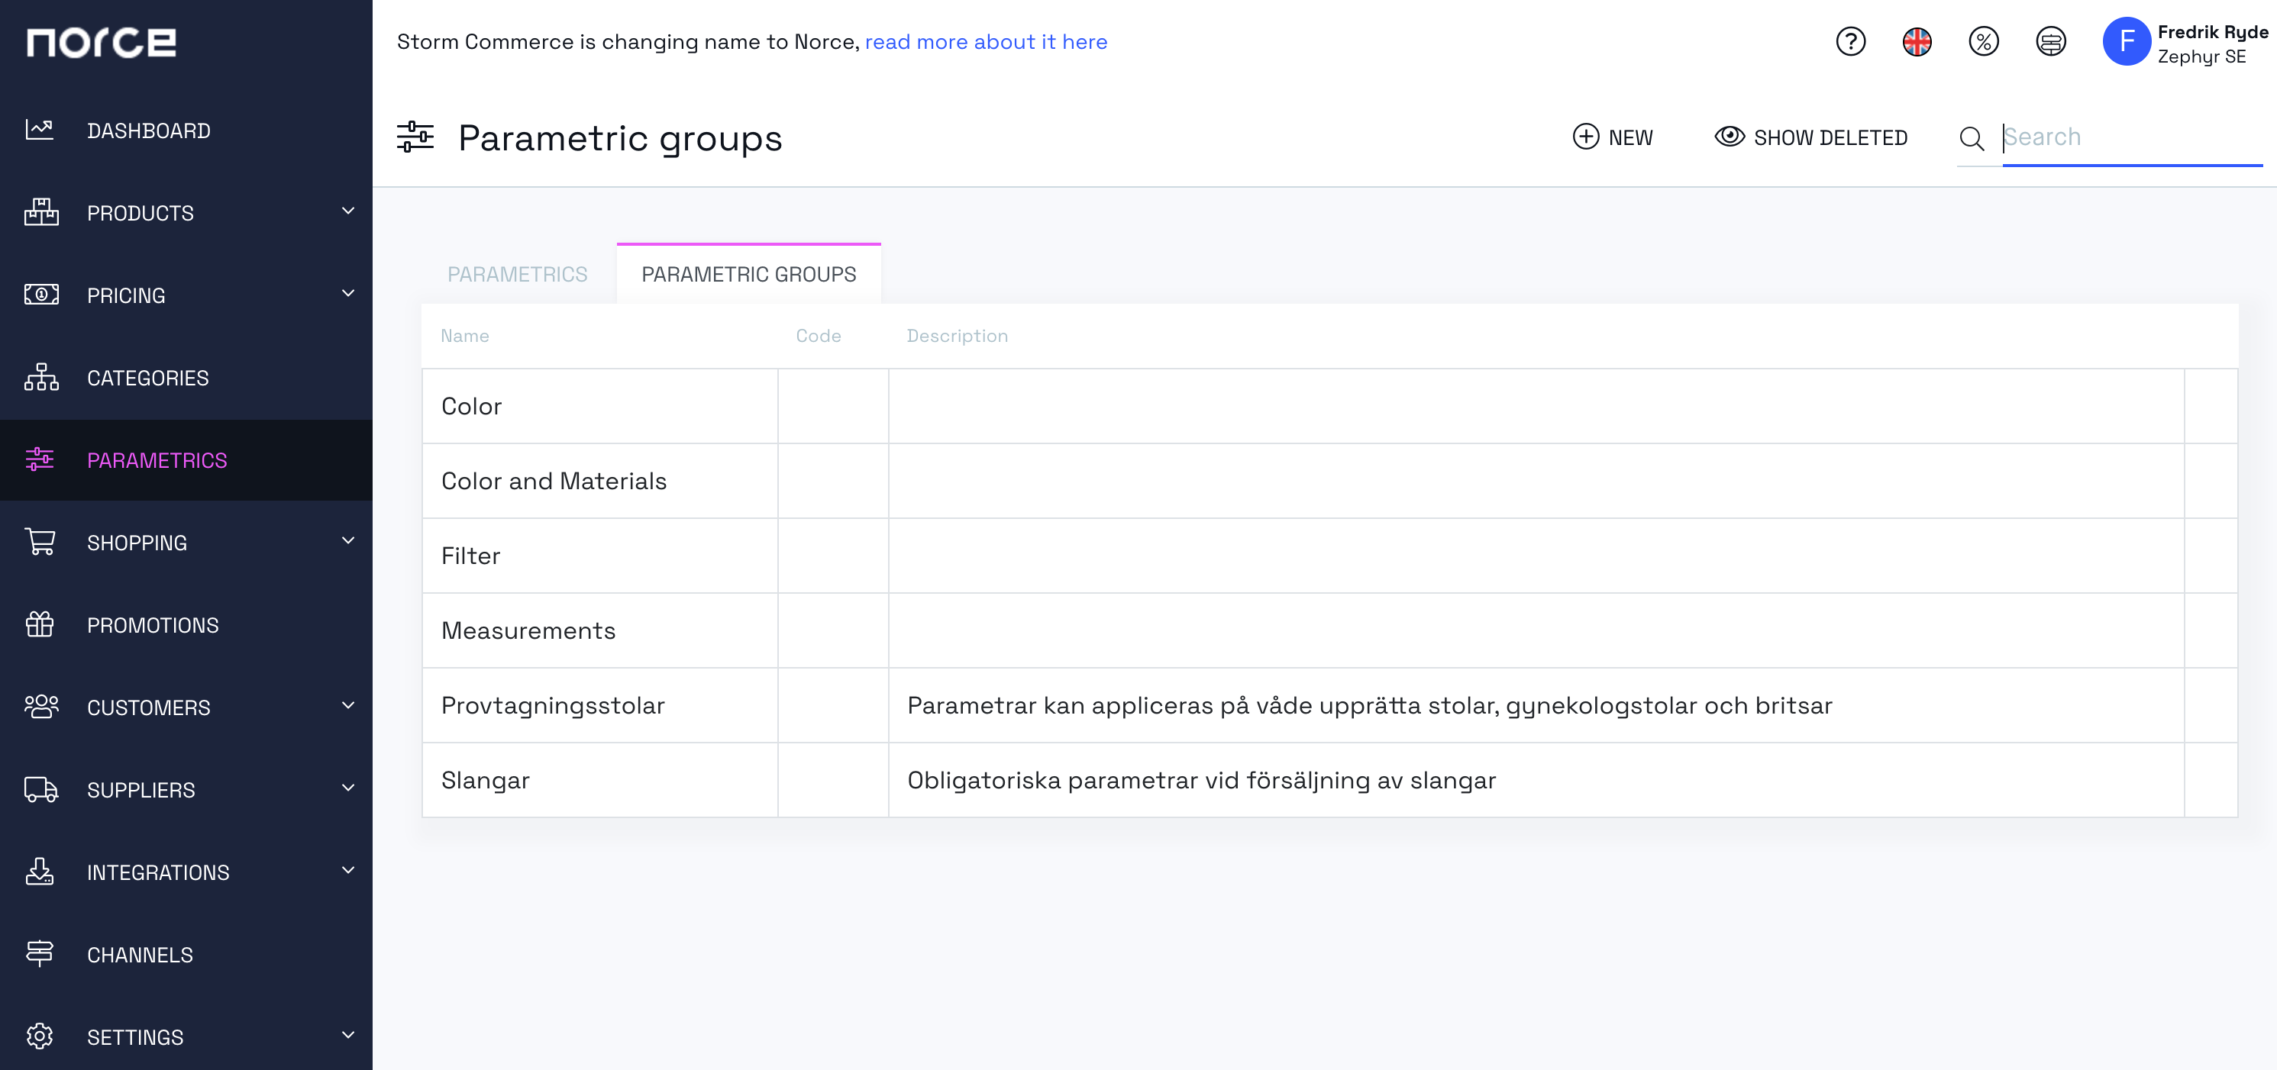Click the parametrics settings icon in sidebar
This screenshot has height=1070, width=2277.
[39, 459]
